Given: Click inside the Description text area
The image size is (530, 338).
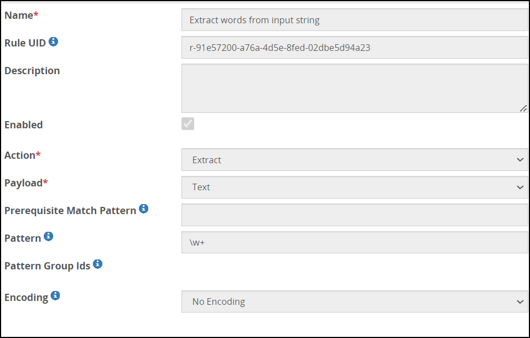Looking at the screenshot, I should point(354,88).
